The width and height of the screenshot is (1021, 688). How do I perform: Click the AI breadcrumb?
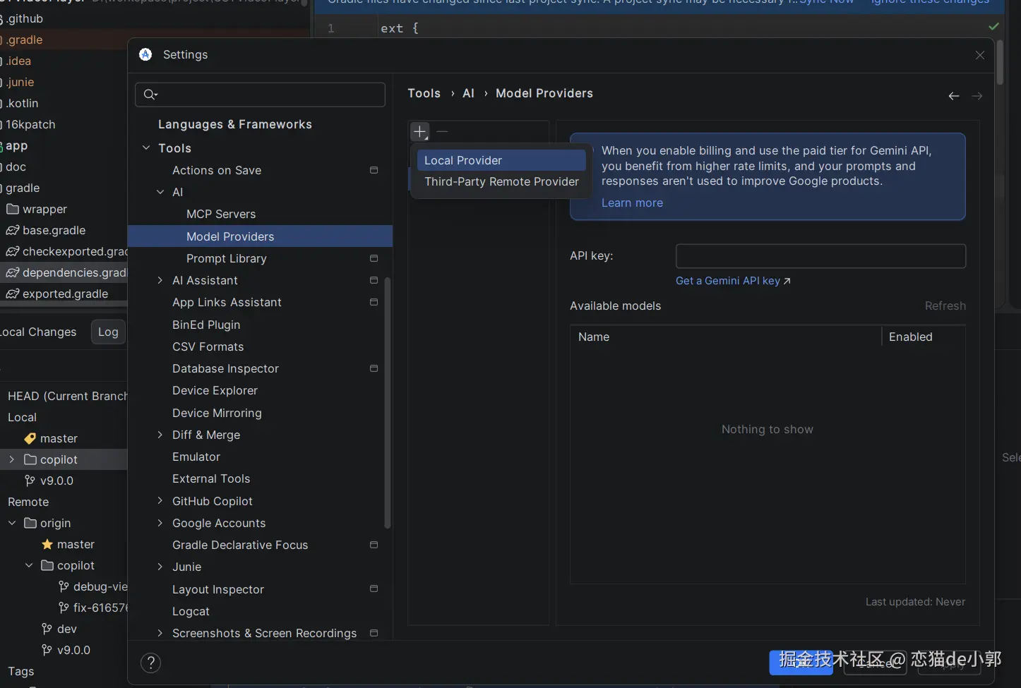pyautogui.click(x=468, y=93)
